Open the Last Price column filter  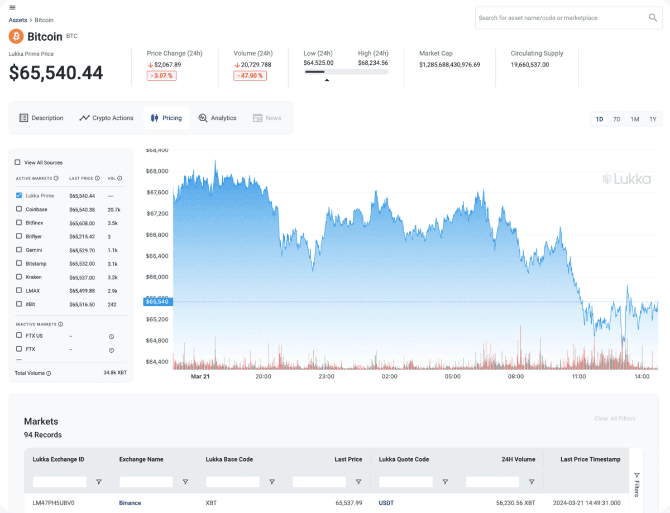358,481
